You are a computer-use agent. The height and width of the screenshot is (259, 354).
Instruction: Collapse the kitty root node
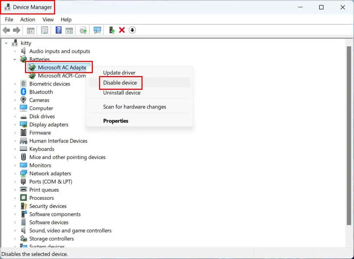(x=6, y=43)
